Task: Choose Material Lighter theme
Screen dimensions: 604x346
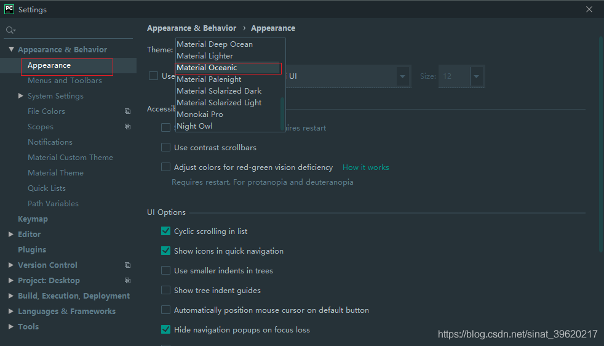Action: (228, 56)
